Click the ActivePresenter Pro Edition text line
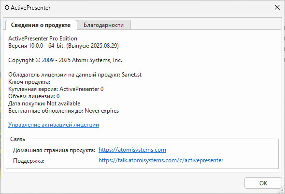The image size is (285, 194). coord(43,39)
